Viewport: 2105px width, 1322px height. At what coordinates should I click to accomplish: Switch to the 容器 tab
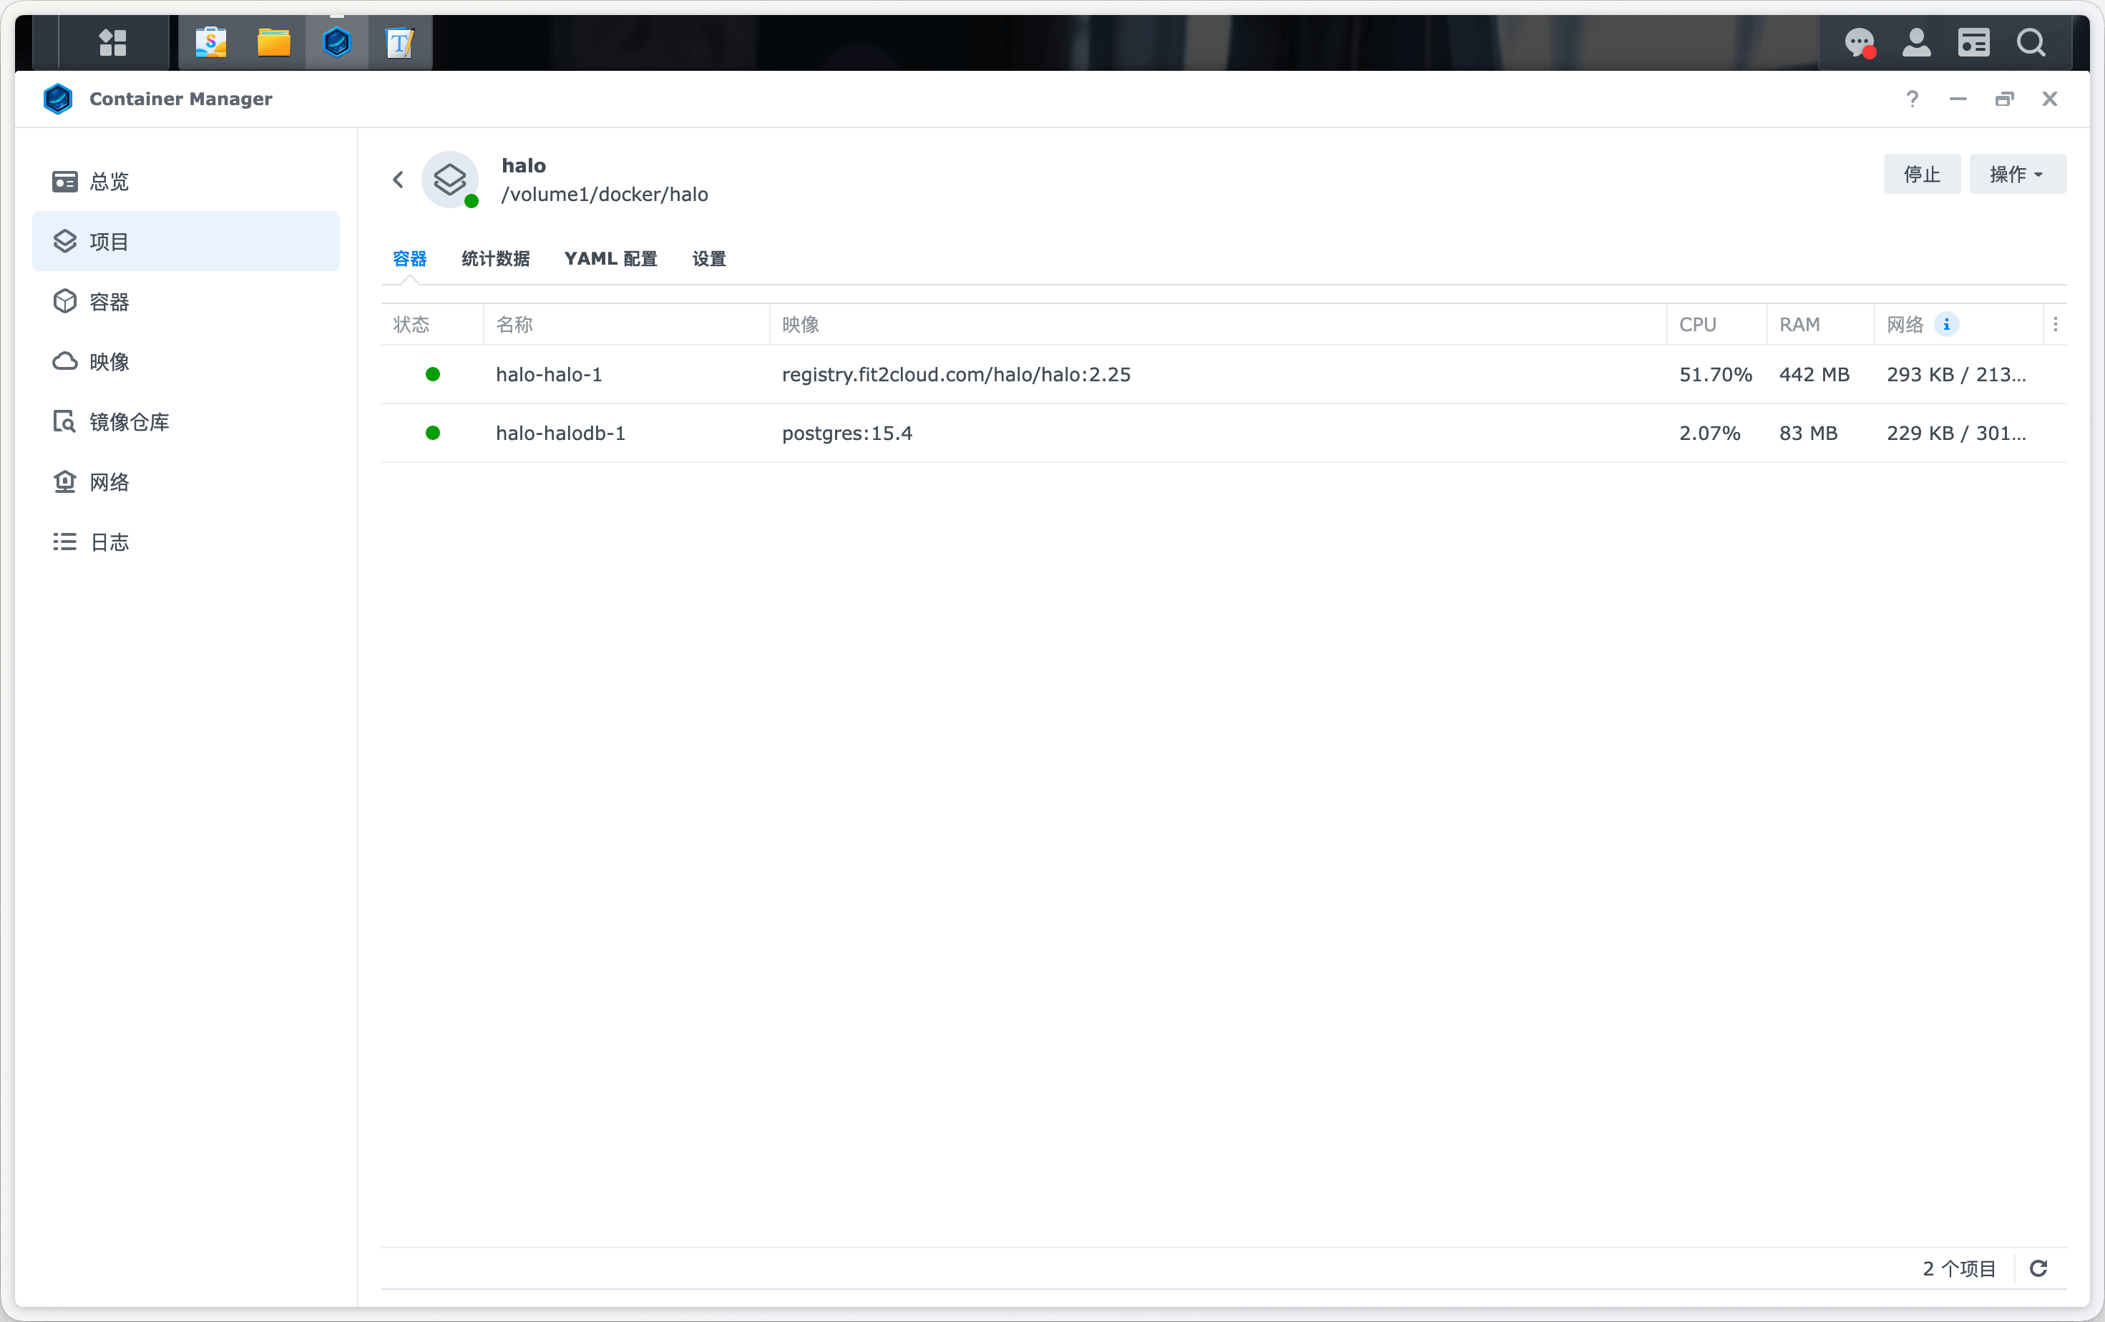point(409,259)
